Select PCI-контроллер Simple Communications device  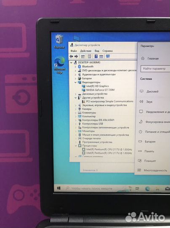pos(109,101)
